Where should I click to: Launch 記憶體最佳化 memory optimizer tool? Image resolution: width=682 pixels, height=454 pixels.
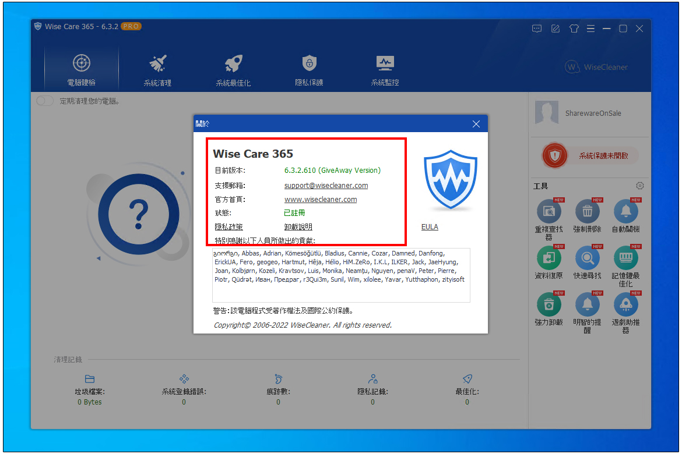626,267
